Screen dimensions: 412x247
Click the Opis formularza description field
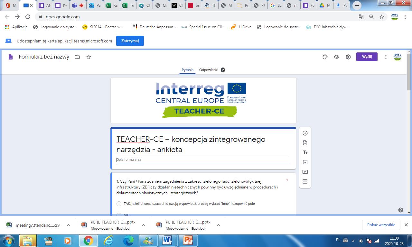[x=203, y=160]
